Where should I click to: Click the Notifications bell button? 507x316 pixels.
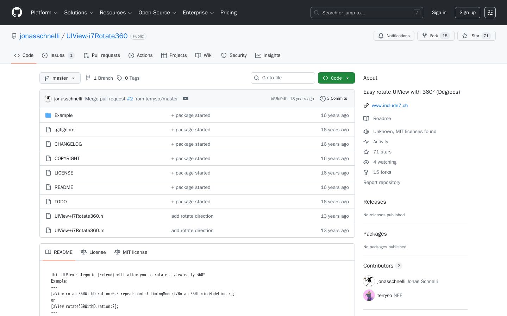tap(394, 36)
